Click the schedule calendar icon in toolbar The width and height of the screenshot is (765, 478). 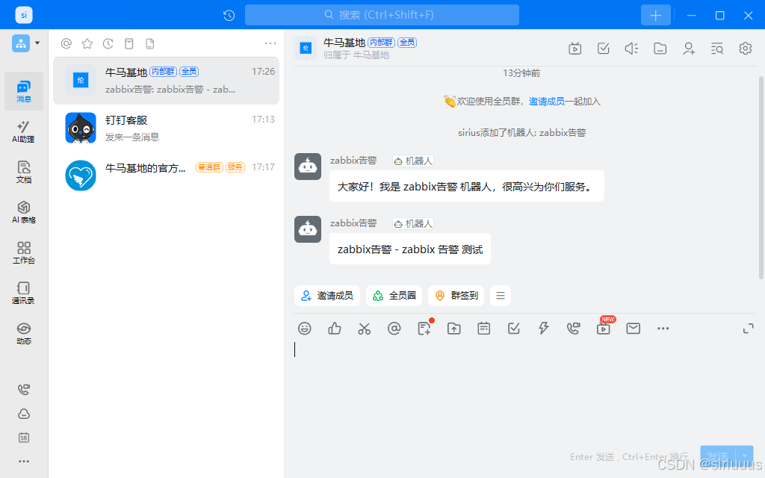(x=484, y=329)
